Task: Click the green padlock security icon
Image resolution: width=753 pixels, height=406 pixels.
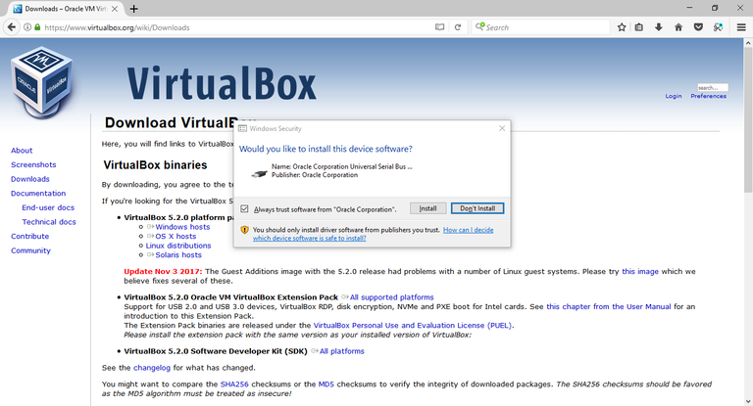Action: 37,27
